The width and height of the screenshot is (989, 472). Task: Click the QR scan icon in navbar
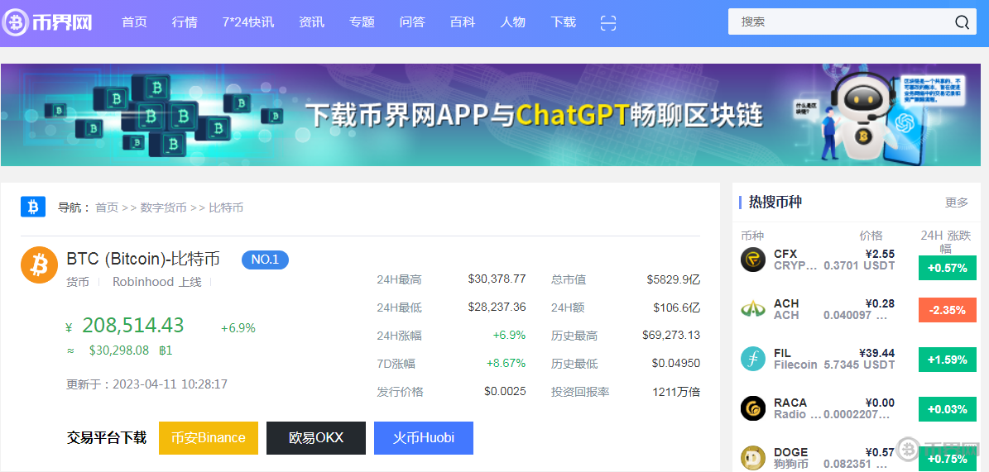tap(608, 22)
